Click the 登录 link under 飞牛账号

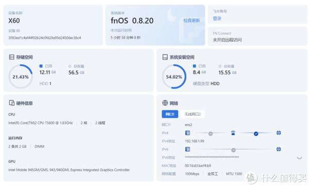pyautogui.click(x=217, y=19)
